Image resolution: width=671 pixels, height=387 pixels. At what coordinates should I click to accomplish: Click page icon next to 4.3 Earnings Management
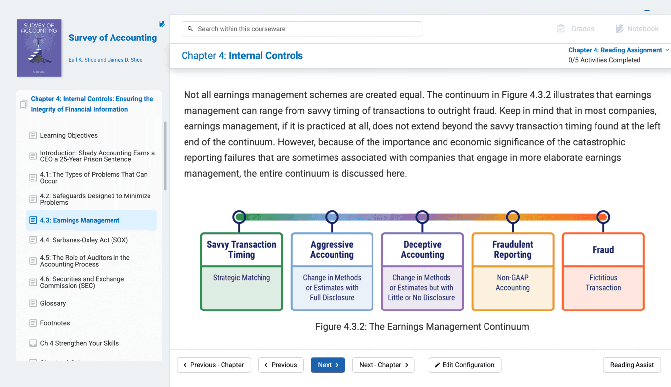coord(33,220)
